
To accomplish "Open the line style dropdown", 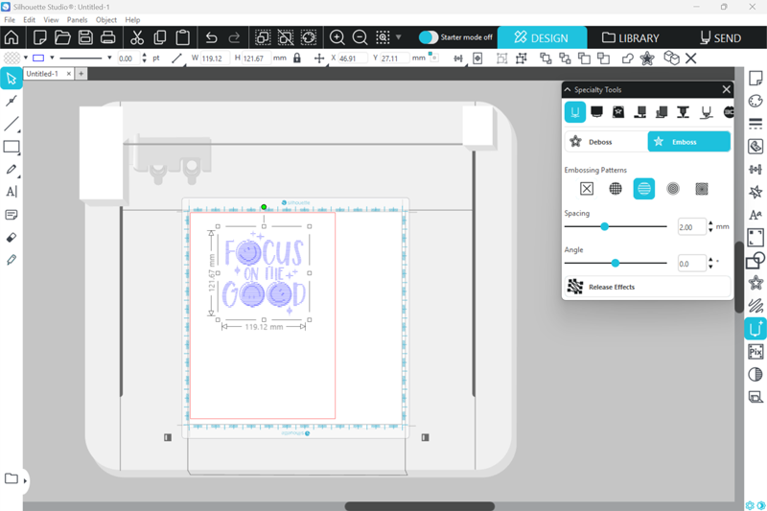I will click(x=109, y=58).
